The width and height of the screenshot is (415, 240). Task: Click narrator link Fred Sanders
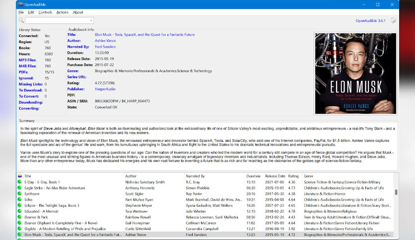click(105, 47)
